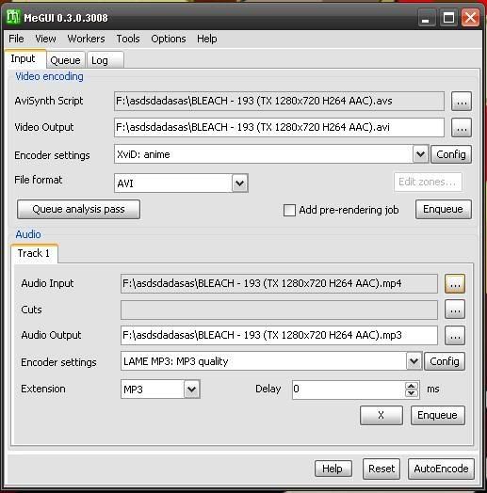This screenshot has height=493, width=487.
Task: Remove audio track with X button
Action: 381,415
